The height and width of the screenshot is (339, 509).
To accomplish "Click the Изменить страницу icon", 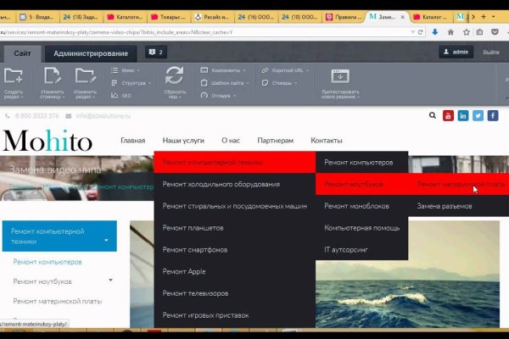I will (50, 76).
